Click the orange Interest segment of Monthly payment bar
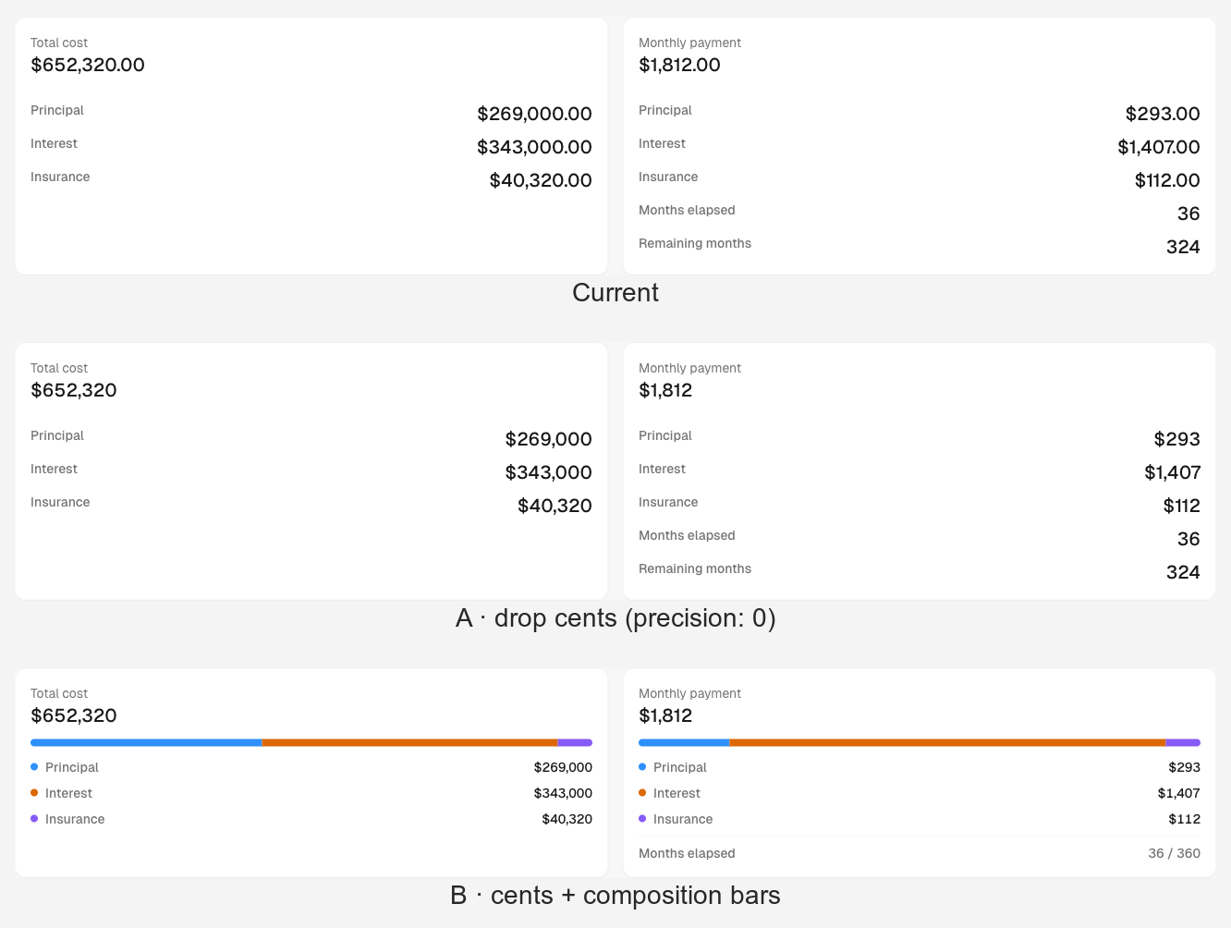 click(x=948, y=742)
